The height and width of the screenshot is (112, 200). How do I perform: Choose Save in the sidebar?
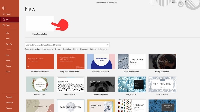coord(8,39)
